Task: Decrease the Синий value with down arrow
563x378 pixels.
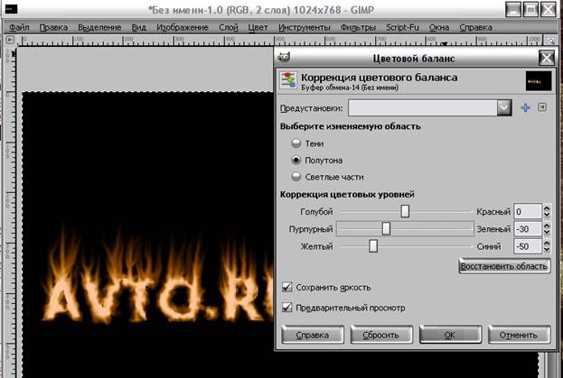Action: 547,250
